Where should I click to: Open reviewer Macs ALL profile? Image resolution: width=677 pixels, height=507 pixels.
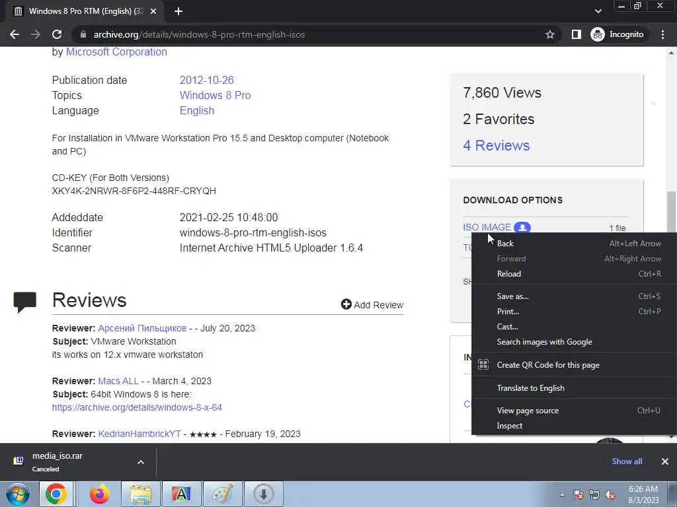coord(118,381)
